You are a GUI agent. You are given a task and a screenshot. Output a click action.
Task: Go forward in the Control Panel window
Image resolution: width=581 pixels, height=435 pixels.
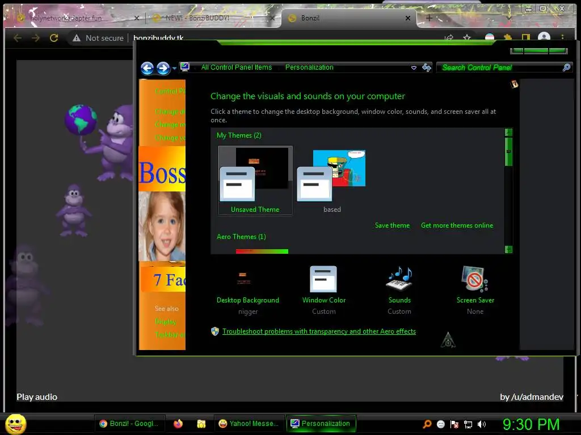pos(163,68)
